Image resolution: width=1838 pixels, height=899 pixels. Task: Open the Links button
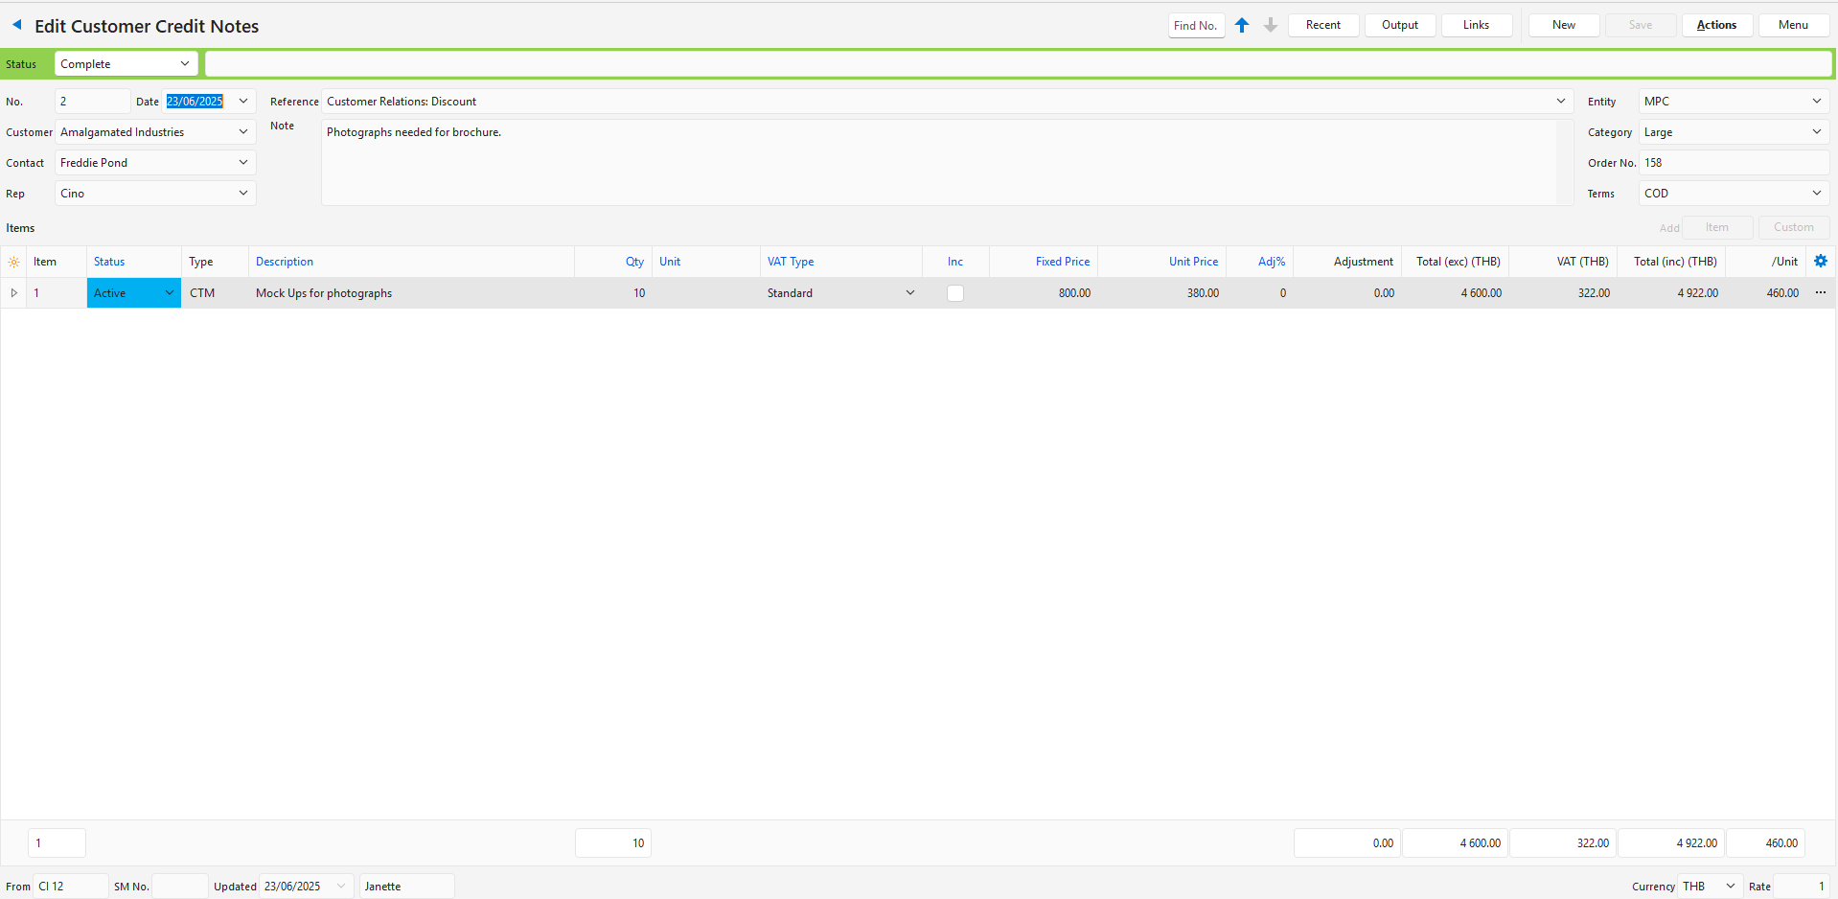coord(1476,25)
